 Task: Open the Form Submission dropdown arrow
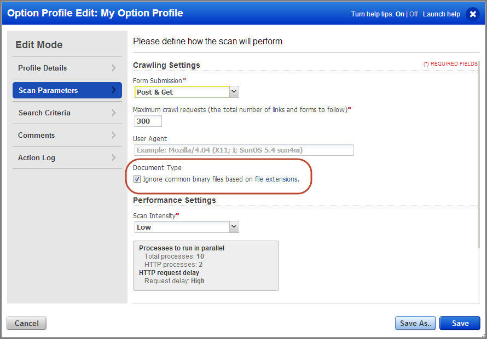click(234, 92)
